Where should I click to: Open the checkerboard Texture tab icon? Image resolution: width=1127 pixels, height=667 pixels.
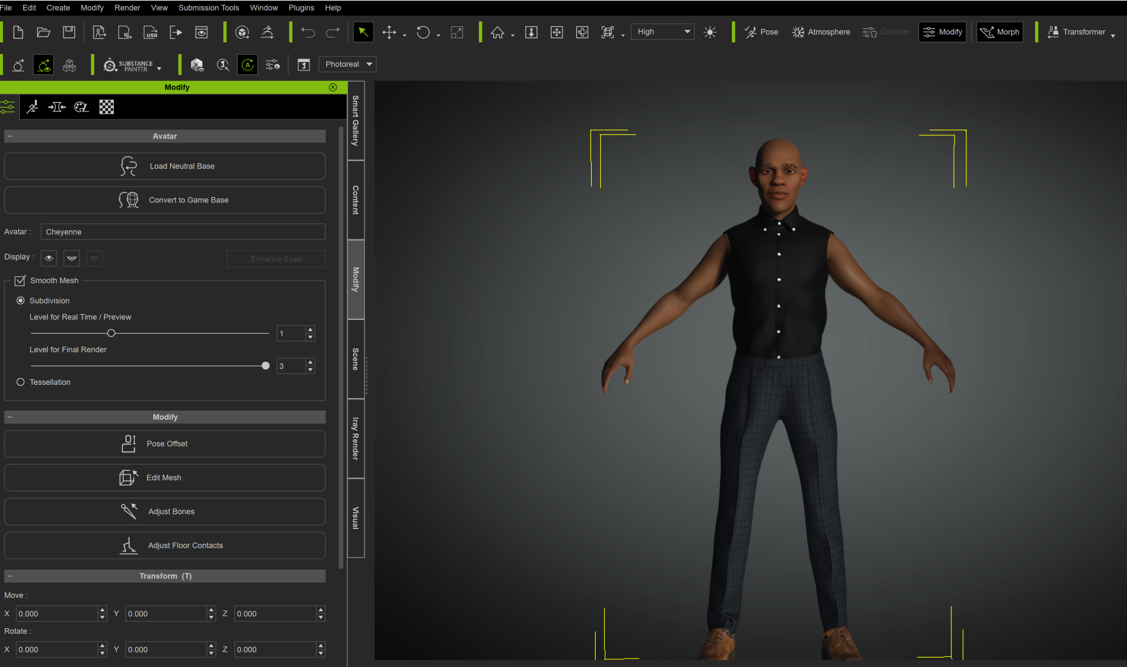click(107, 107)
